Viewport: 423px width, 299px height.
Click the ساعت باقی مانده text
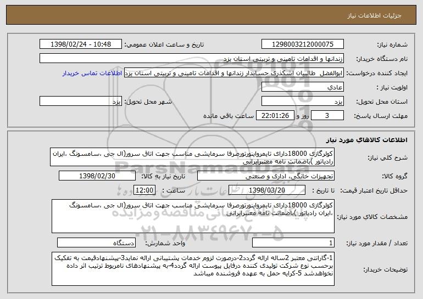pyautogui.click(x=229, y=116)
